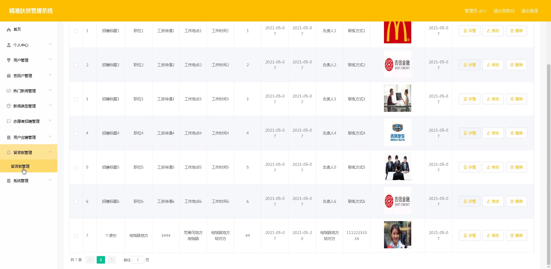
Task: Click the news icon for 热门新闻管理
Action: pos(9,91)
